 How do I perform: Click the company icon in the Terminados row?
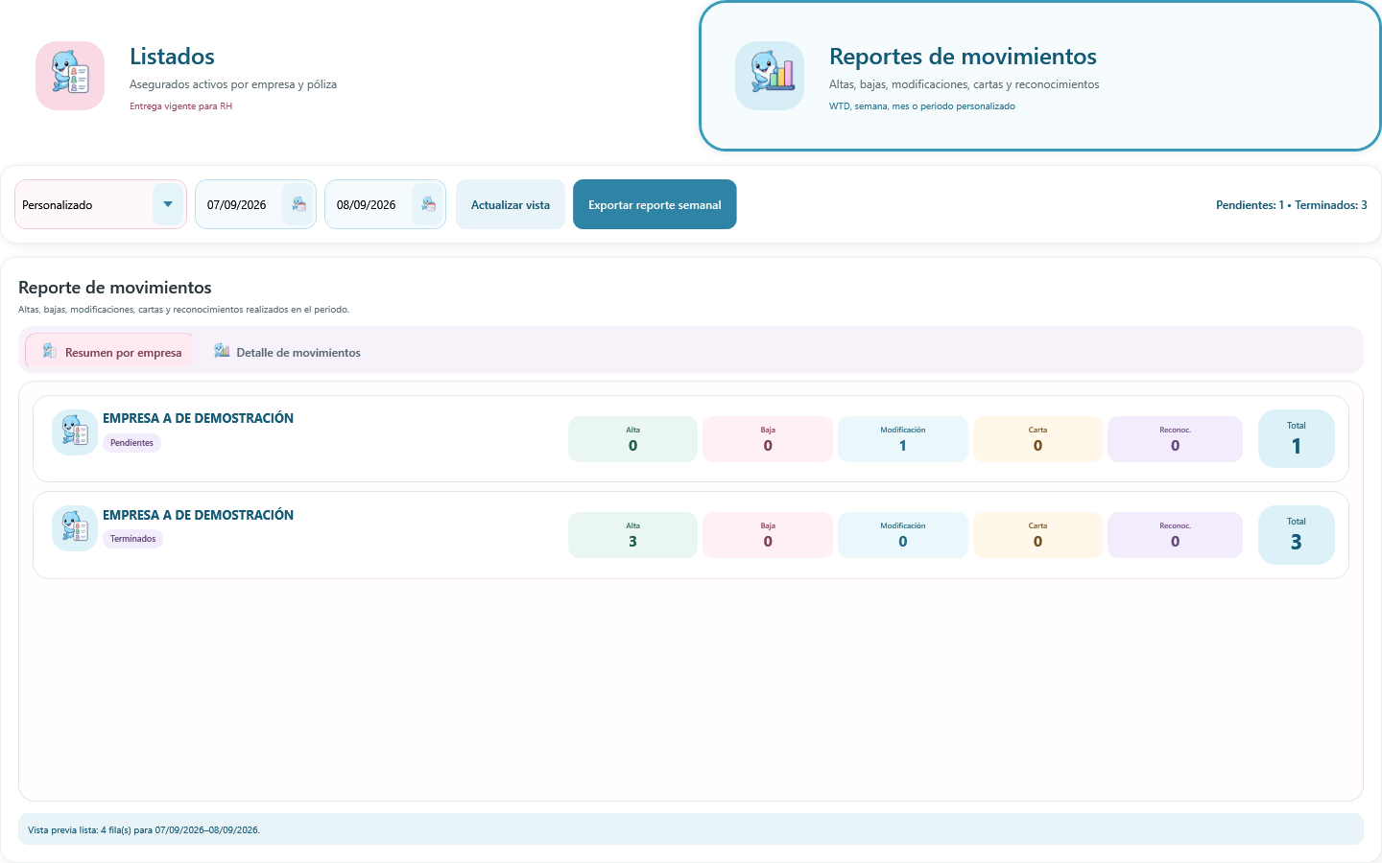75,528
